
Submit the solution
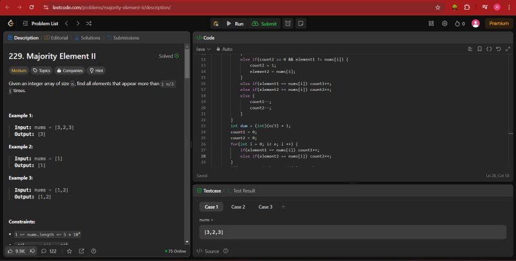264,24
